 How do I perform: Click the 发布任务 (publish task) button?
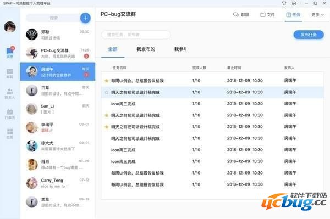coord(309,35)
